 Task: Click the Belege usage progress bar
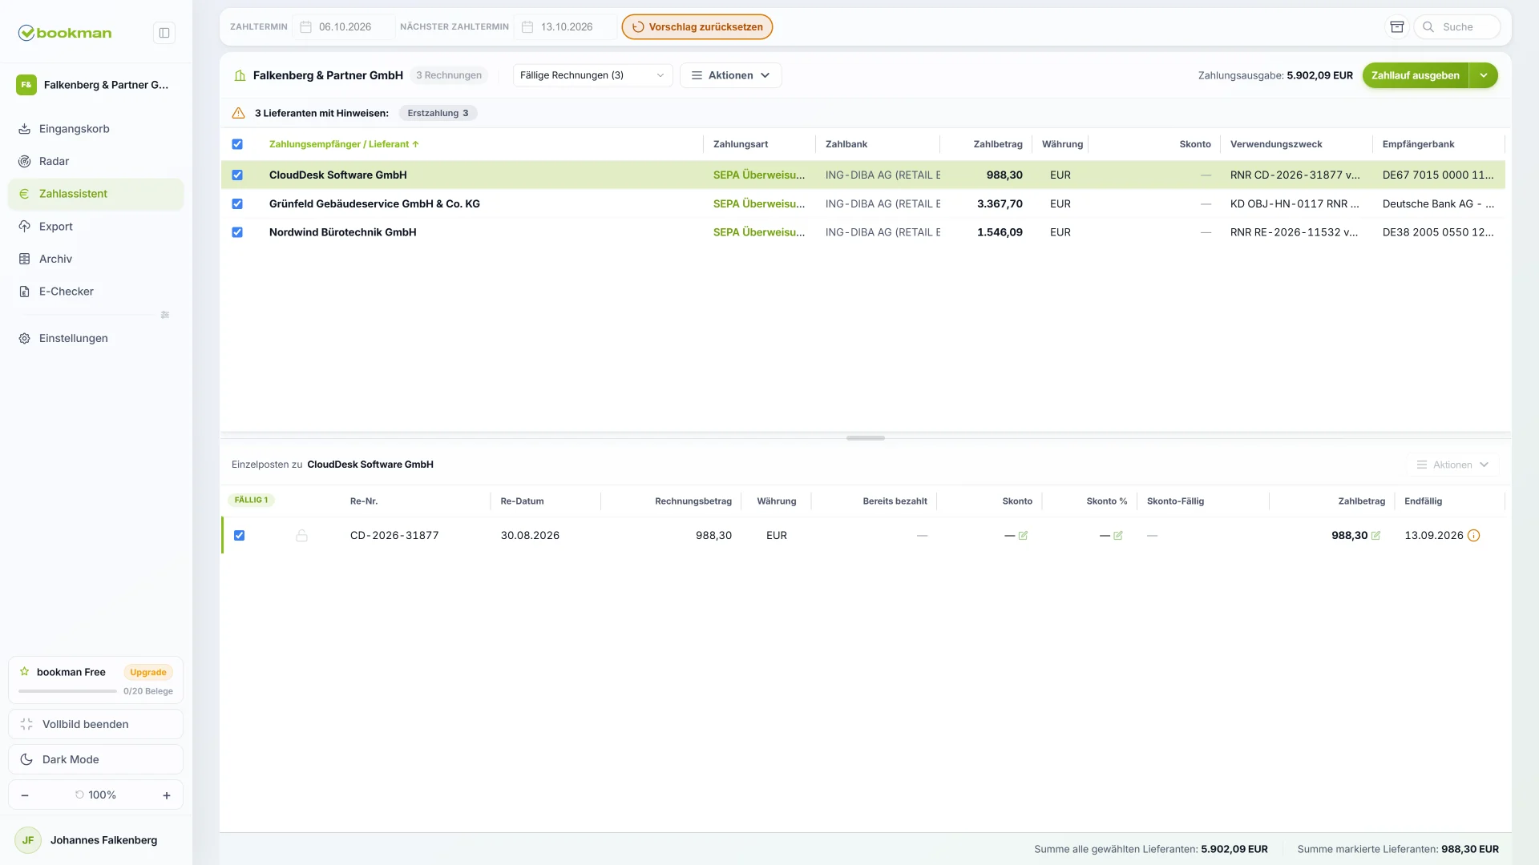tap(68, 691)
